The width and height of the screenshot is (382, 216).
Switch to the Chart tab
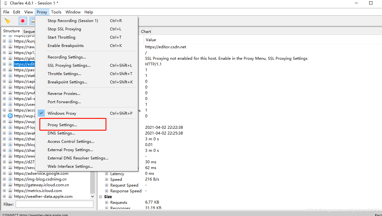click(146, 31)
